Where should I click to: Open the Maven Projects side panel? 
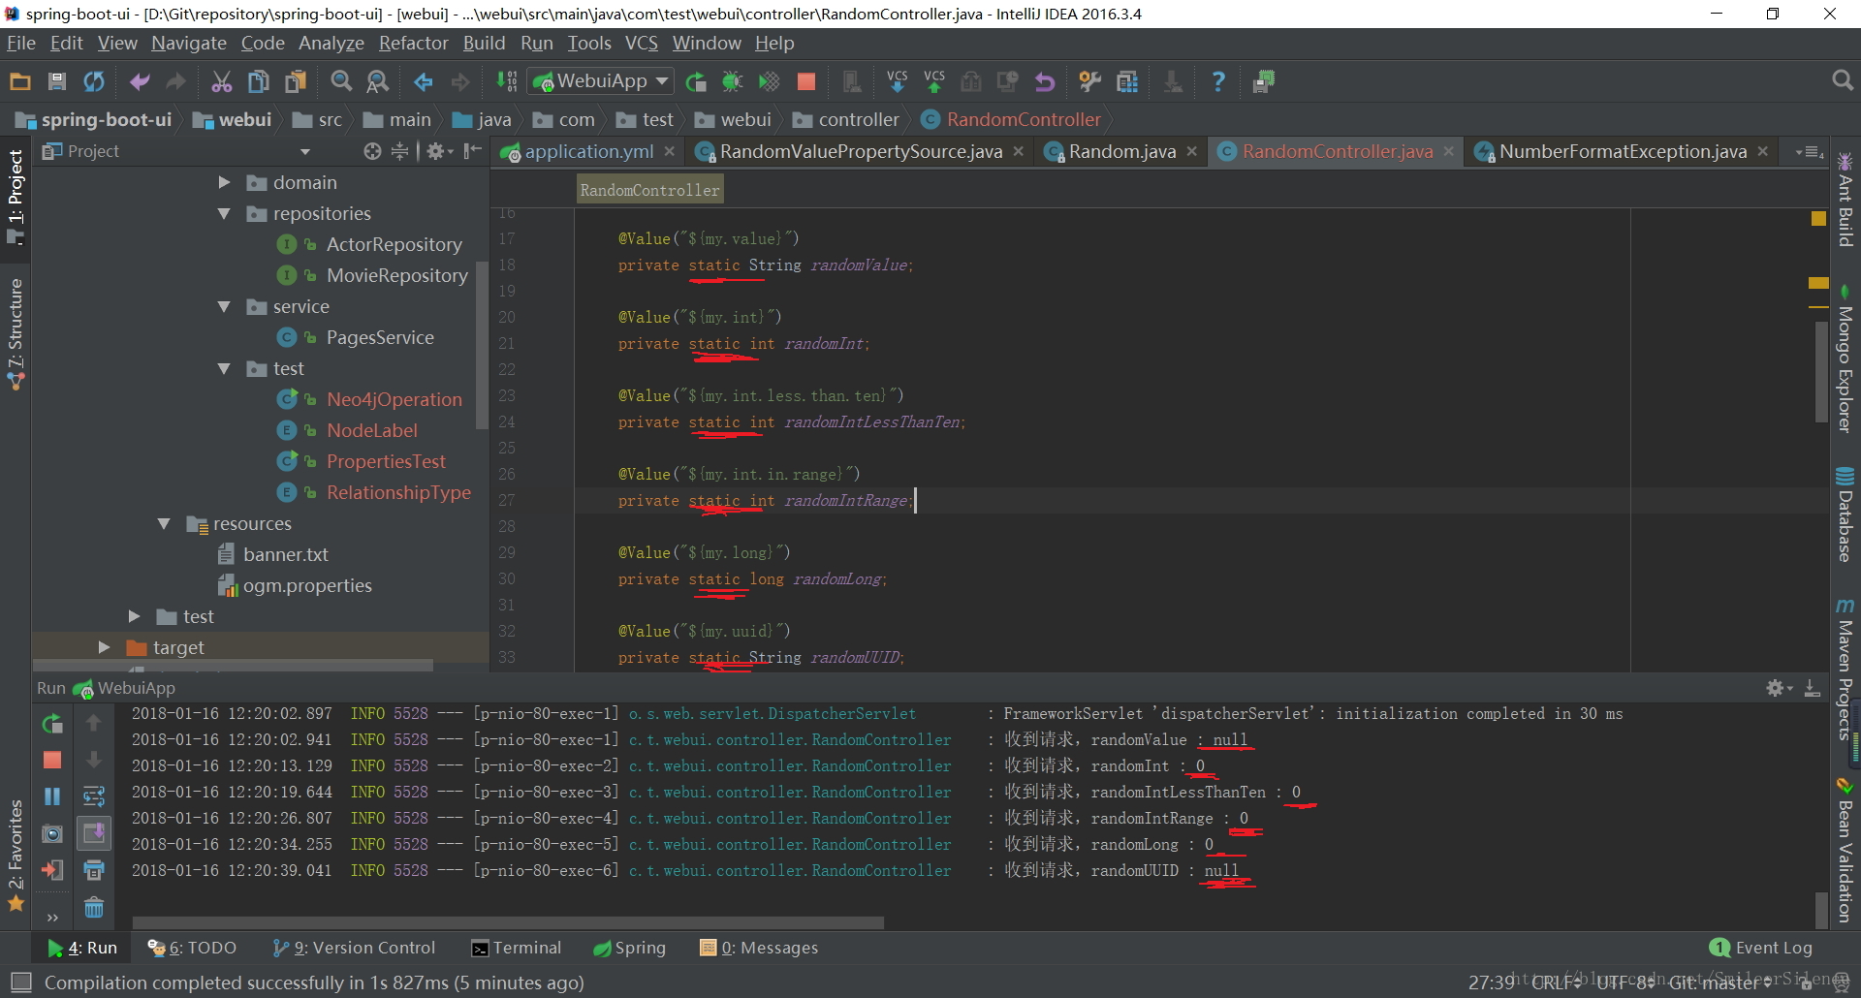pos(1845,671)
